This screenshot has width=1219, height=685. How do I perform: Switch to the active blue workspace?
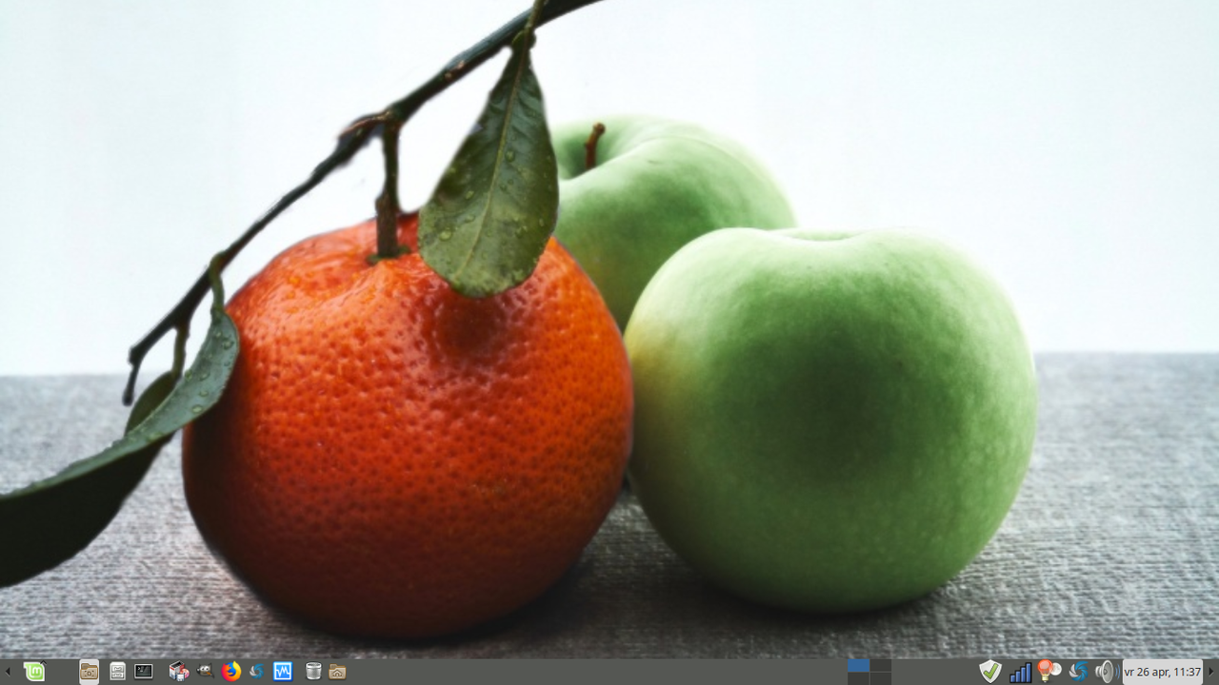[858, 666]
